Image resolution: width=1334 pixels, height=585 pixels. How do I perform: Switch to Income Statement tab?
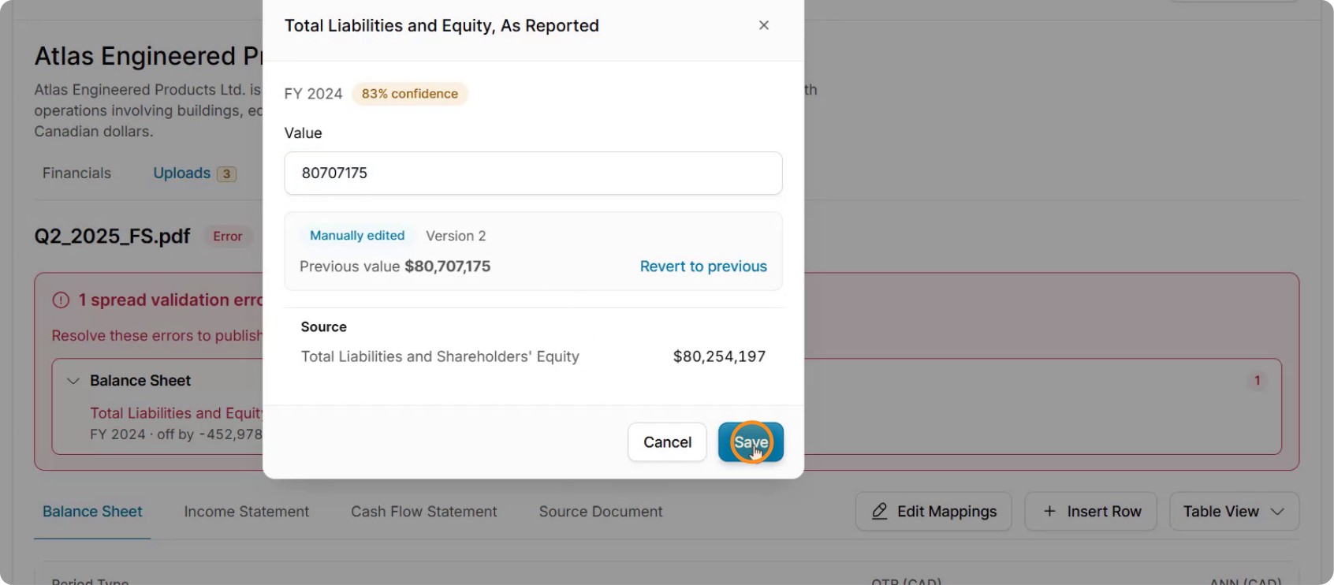click(246, 512)
